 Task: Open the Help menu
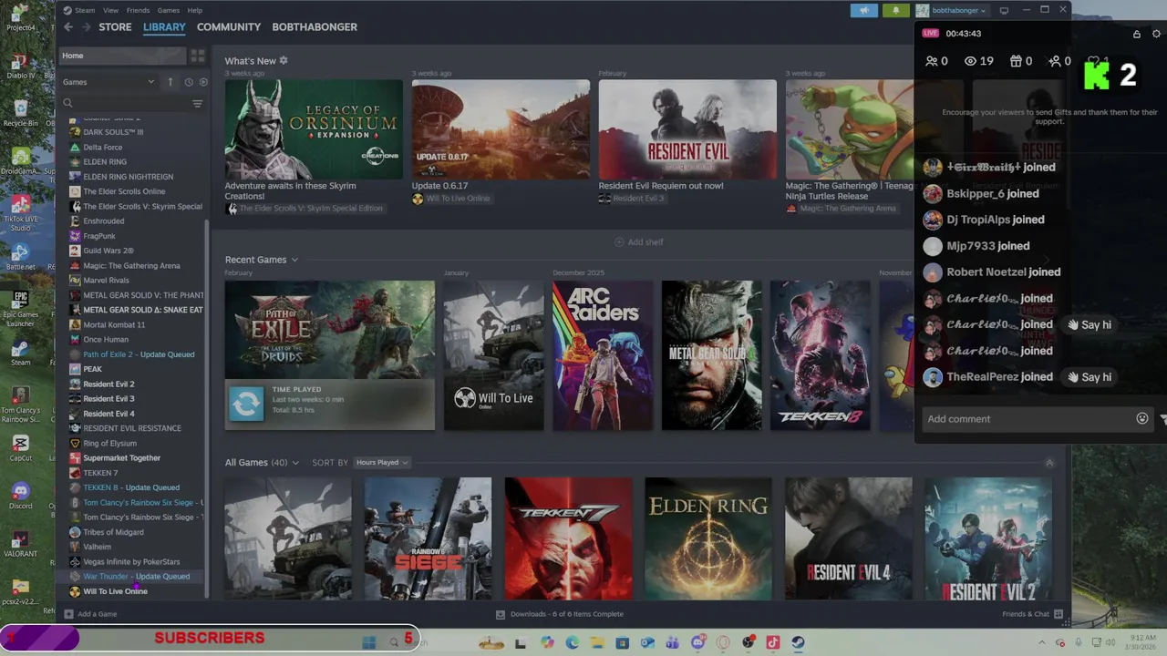195,10
